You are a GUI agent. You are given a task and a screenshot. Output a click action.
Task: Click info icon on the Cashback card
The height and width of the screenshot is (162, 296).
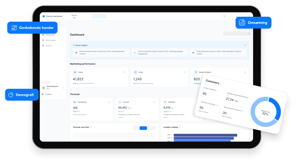(x=200, y=102)
